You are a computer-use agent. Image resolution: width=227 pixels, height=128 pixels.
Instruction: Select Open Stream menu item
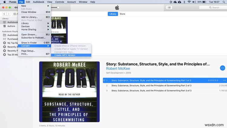pyautogui.click(x=35, y=35)
